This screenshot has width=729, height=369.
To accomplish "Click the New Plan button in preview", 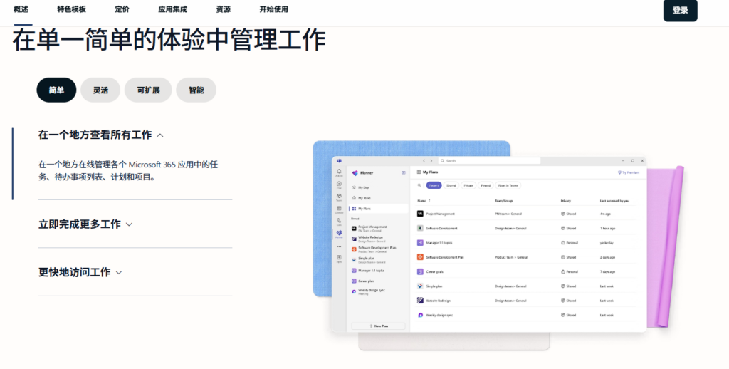I will pyautogui.click(x=378, y=326).
